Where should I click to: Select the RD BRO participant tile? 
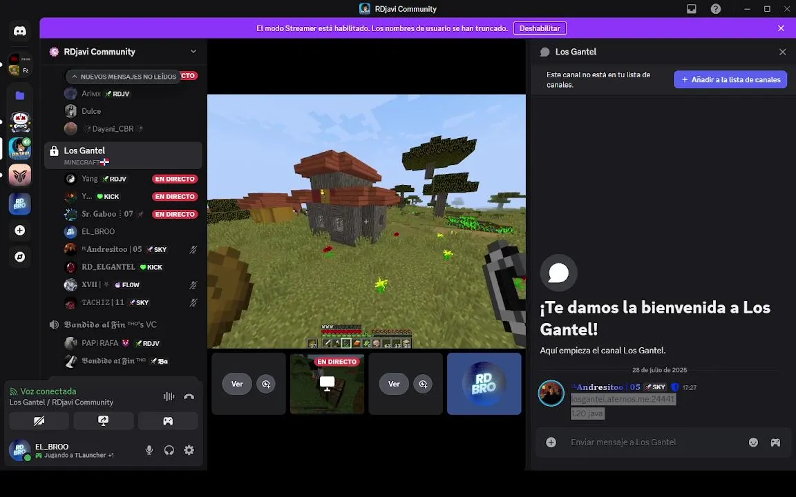point(484,384)
